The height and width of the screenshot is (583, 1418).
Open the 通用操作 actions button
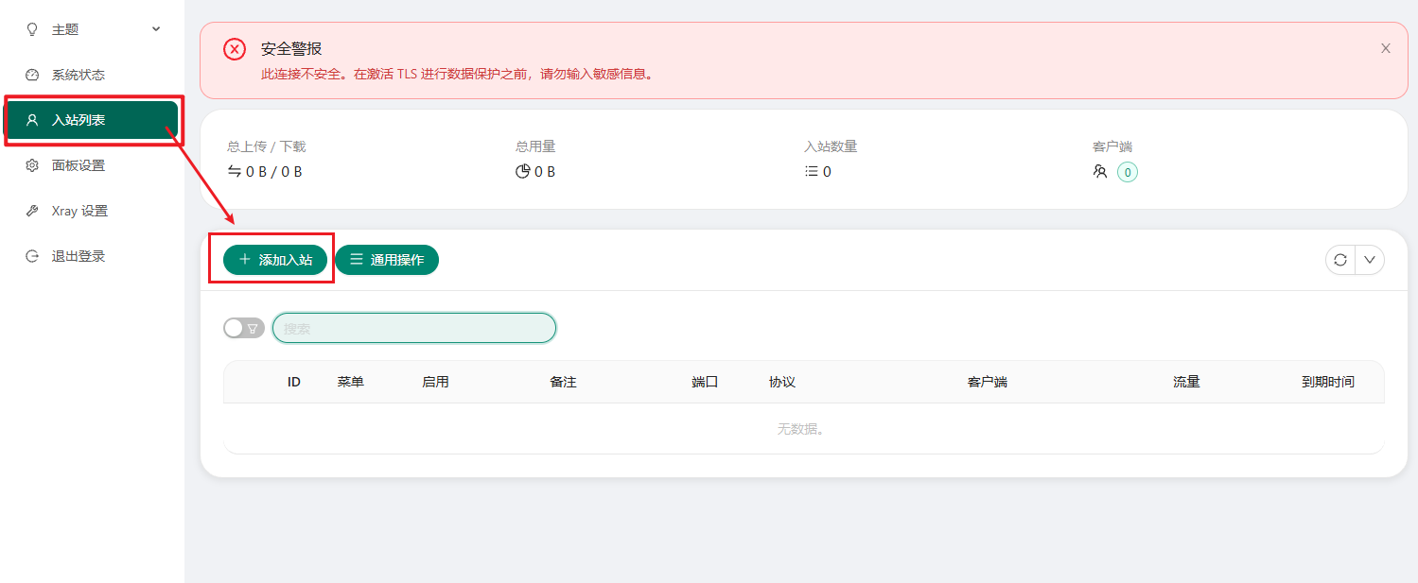tap(387, 260)
